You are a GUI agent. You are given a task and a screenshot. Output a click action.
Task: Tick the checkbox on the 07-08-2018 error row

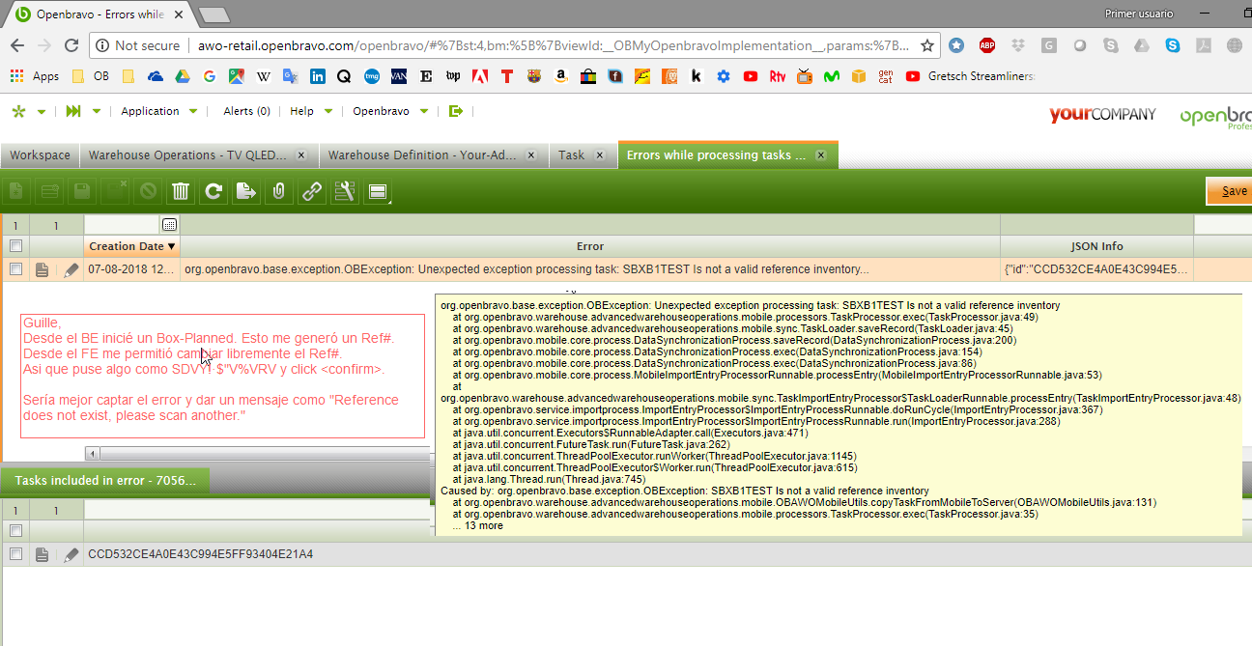click(x=15, y=270)
